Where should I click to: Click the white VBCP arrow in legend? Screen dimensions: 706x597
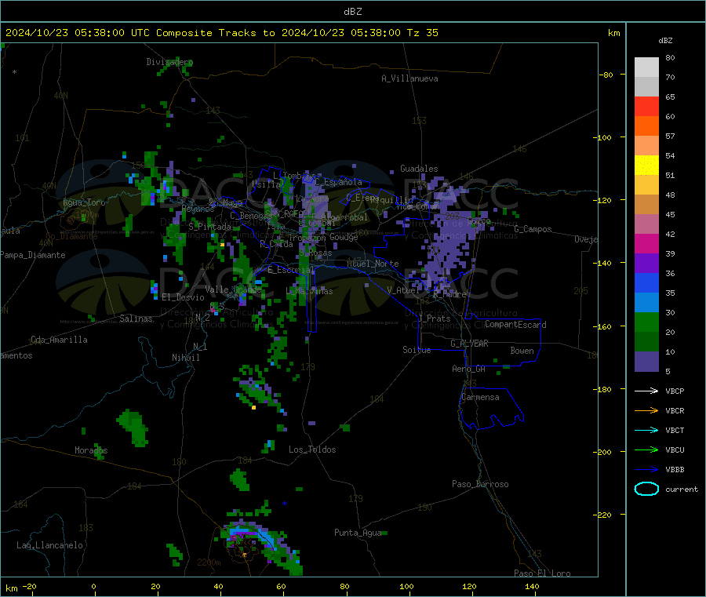(646, 391)
